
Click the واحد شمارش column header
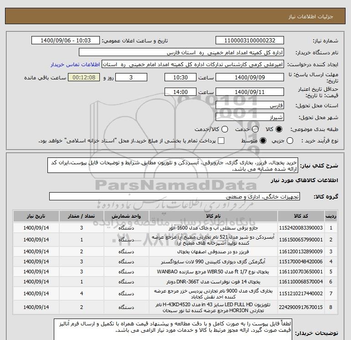click(x=126, y=216)
